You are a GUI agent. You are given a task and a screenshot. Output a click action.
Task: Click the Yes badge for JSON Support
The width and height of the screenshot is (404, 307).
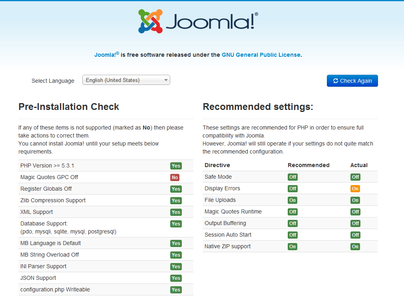point(176,278)
